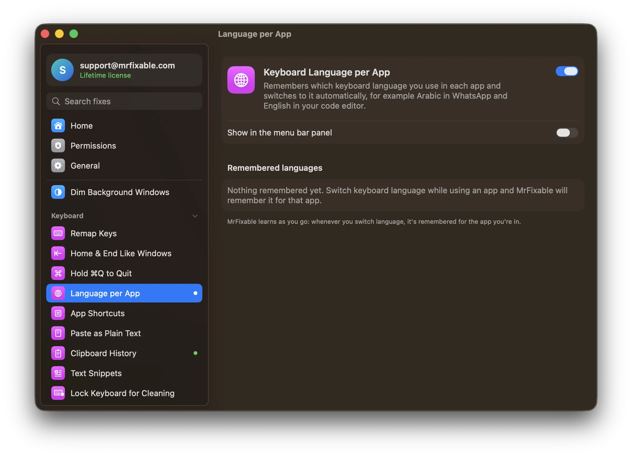The image size is (632, 457).
Task: Click the Lifetime license label
Action: 105,75
